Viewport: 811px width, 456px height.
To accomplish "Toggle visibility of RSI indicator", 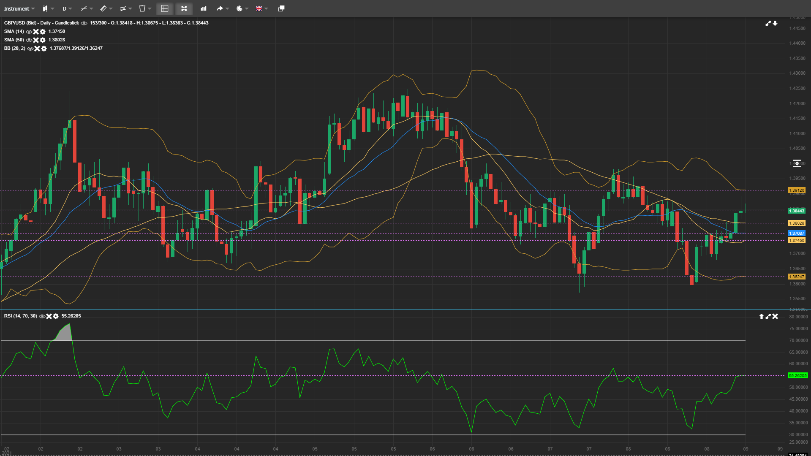I will (x=42, y=316).
